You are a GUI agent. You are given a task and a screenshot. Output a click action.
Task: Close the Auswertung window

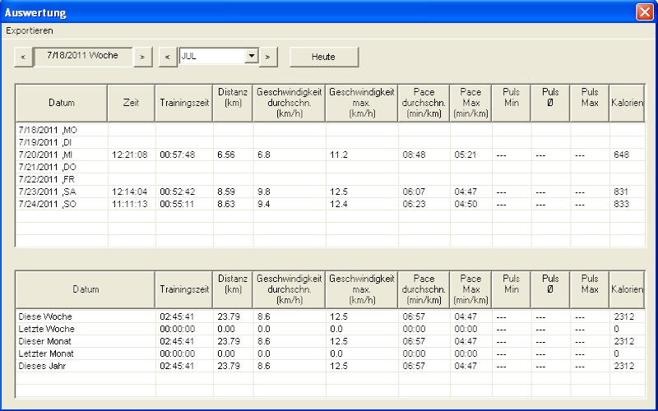tap(644, 12)
